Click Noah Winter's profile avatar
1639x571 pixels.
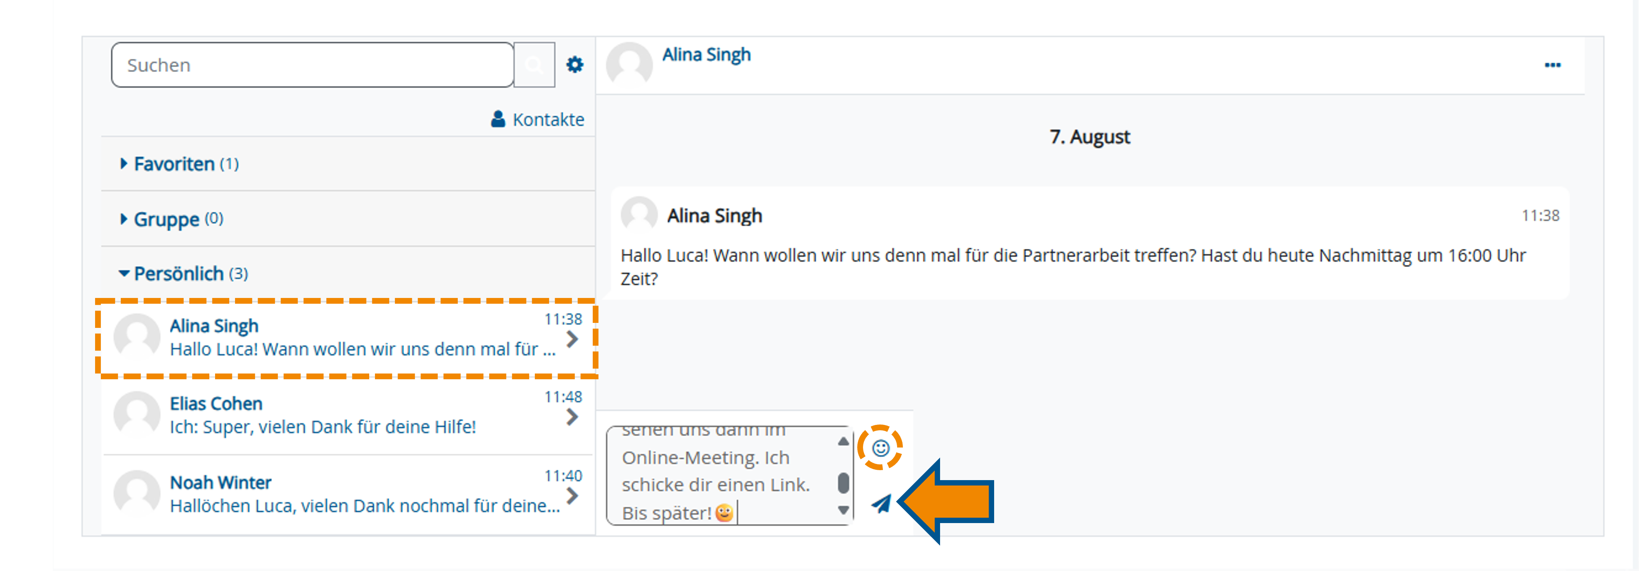coord(136,493)
